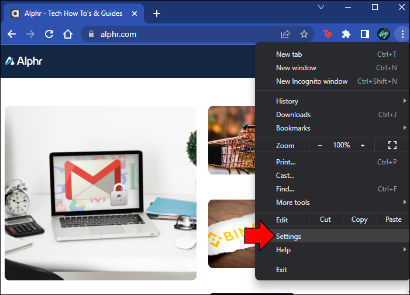Screen dimensions: 410x295
Task: Click the browser Back arrow
Action: (x=12, y=34)
